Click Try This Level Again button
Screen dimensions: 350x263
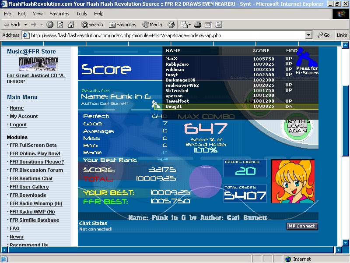[x=297, y=126]
